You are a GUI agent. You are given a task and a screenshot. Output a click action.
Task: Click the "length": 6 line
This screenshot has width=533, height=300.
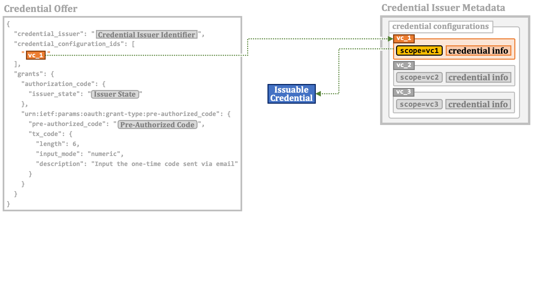[x=58, y=144]
